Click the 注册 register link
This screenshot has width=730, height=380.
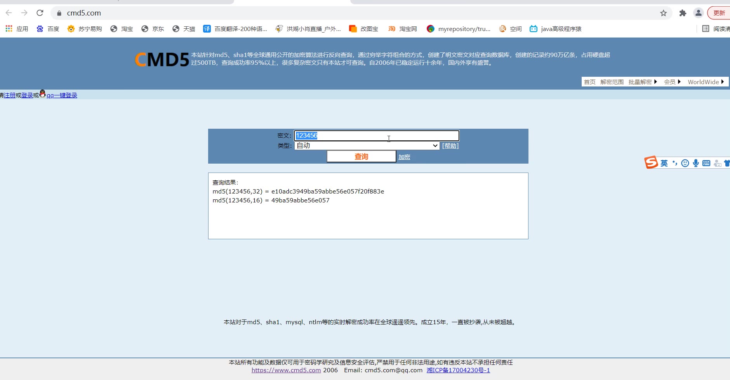pos(10,95)
